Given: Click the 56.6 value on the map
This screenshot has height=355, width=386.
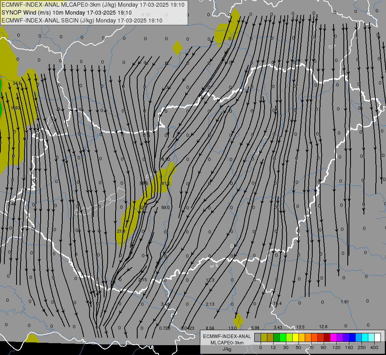Looking at the screenshot, I should point(144,183).
